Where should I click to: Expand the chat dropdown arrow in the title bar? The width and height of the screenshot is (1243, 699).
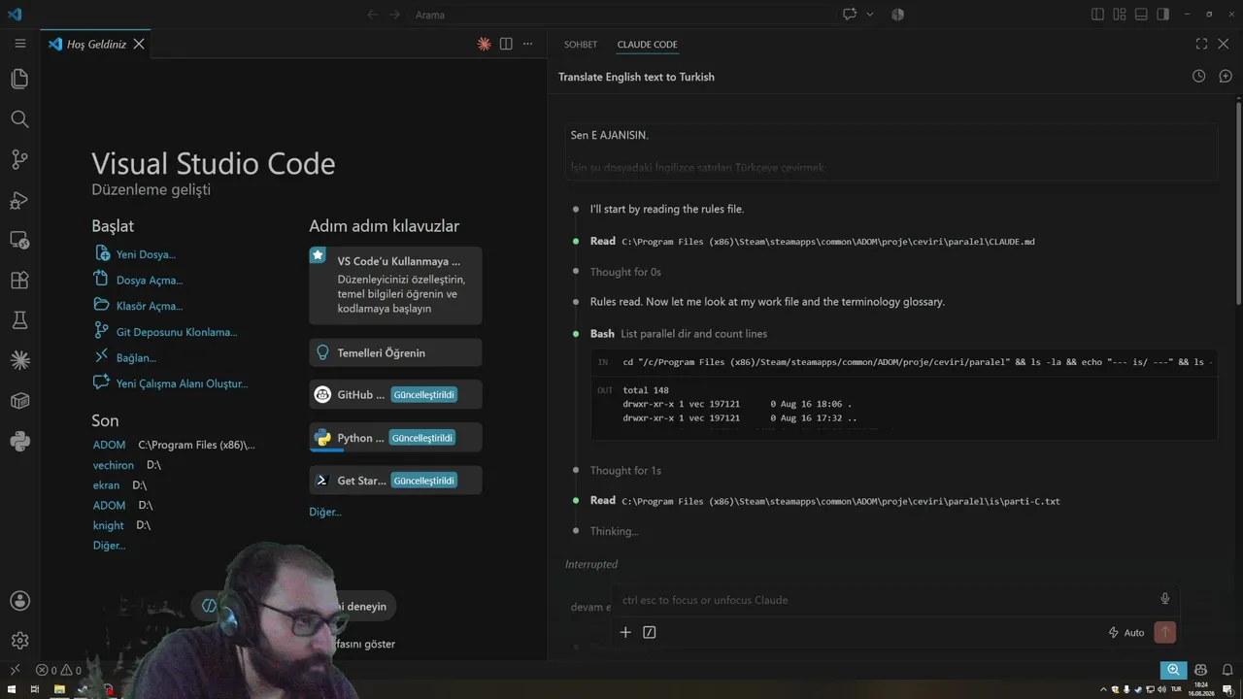click(x=869, y=15)
